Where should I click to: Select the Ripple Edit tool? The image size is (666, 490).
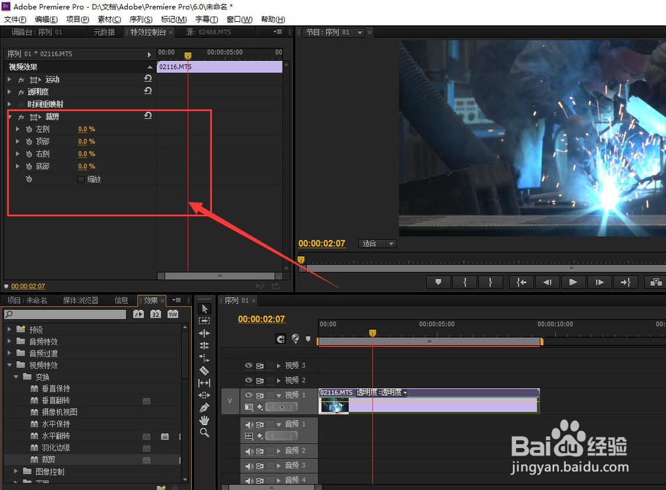pyautogui.click(x=204, y=333)
